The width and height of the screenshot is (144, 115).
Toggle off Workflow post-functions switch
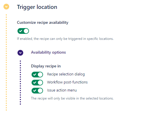[37, 83]
